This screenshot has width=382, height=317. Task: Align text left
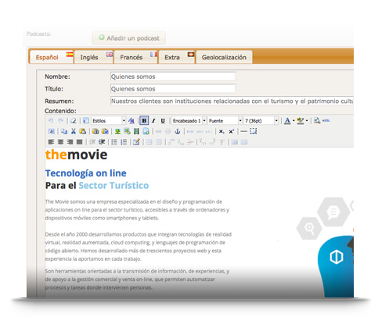51,142
